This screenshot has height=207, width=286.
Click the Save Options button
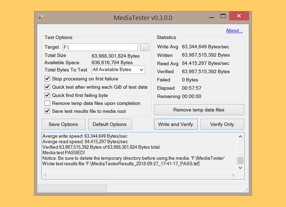63,124
